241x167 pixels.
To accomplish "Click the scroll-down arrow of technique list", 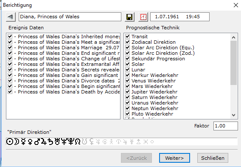I will pyautogui.click(x=234, y=115).
